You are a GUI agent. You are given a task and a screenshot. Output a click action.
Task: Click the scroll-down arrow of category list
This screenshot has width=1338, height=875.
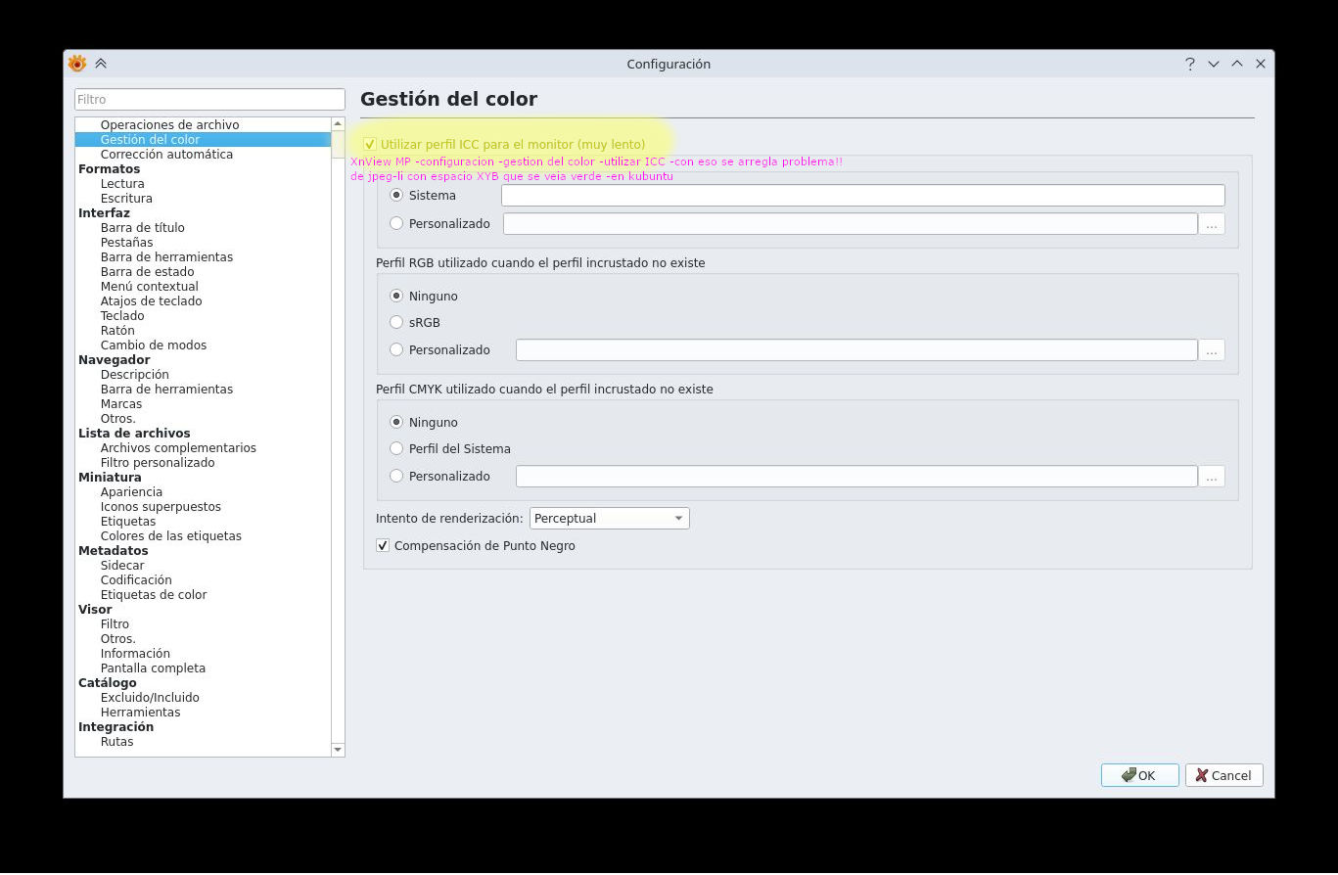[338, 749]
